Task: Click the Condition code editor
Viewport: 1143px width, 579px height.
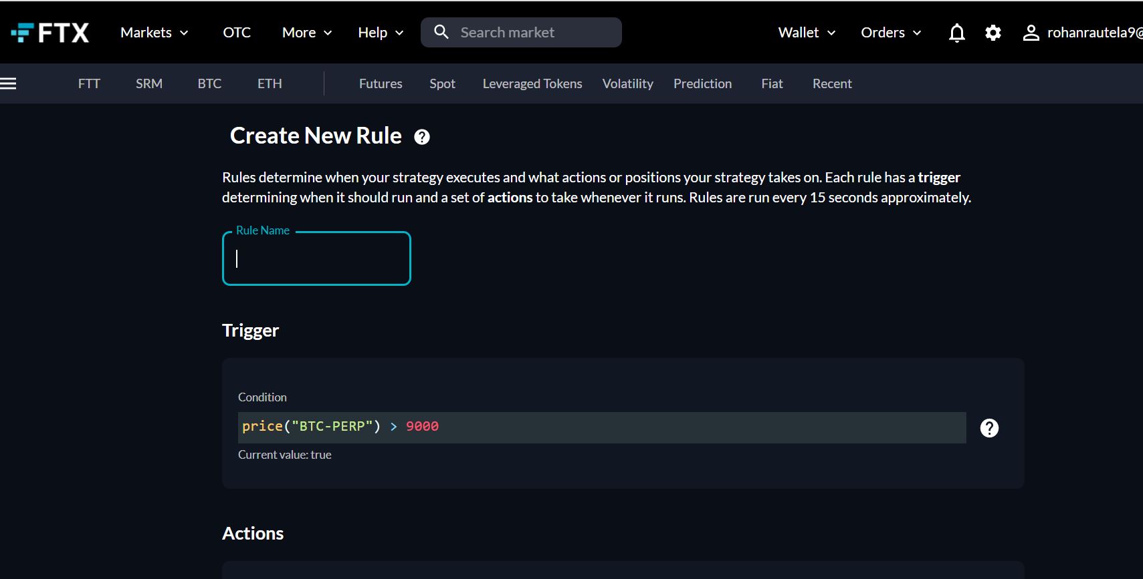Action: pyautogui.click(x=602, y=427)
